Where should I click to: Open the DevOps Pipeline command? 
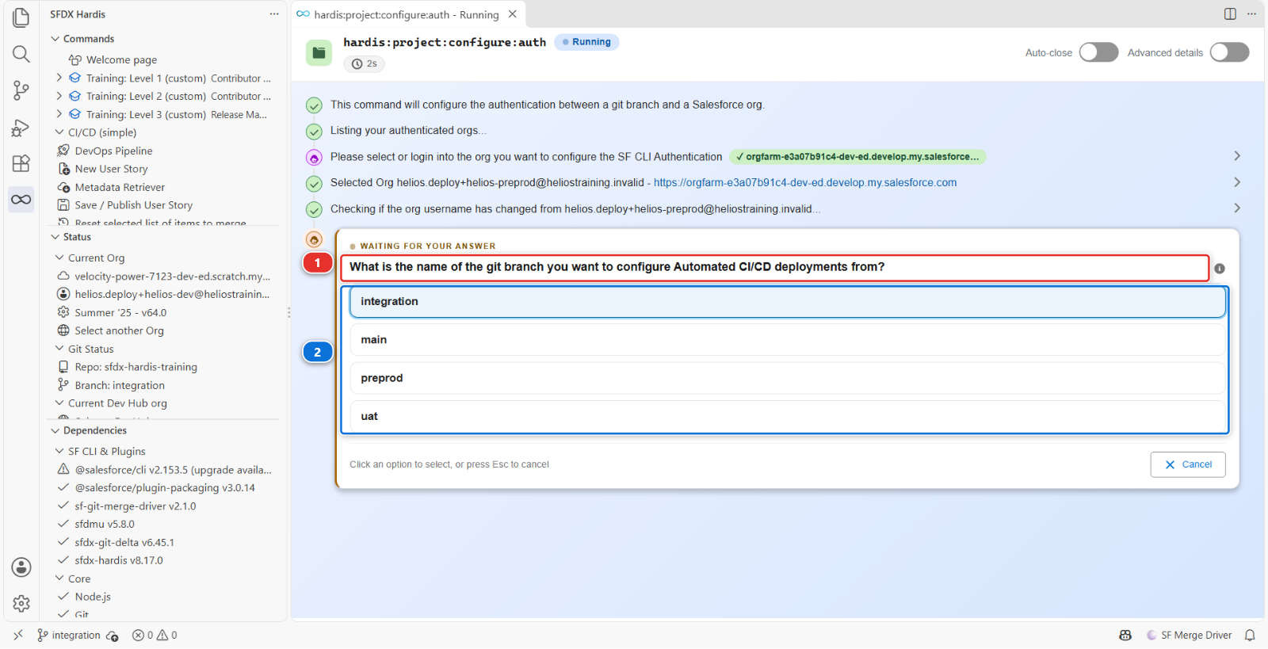pyautogui.click(x=113, y=151)
